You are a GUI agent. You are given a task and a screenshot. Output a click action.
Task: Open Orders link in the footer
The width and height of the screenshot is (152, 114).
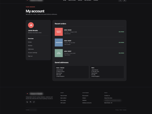pyautogui.click(x=84, y=98)
